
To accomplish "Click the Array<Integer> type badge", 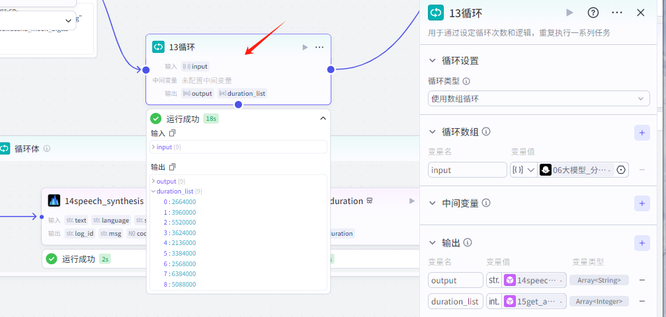I will coord(599,301).
